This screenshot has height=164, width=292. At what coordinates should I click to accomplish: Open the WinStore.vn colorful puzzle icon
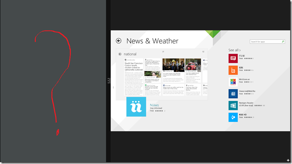[x=233, y=82]
